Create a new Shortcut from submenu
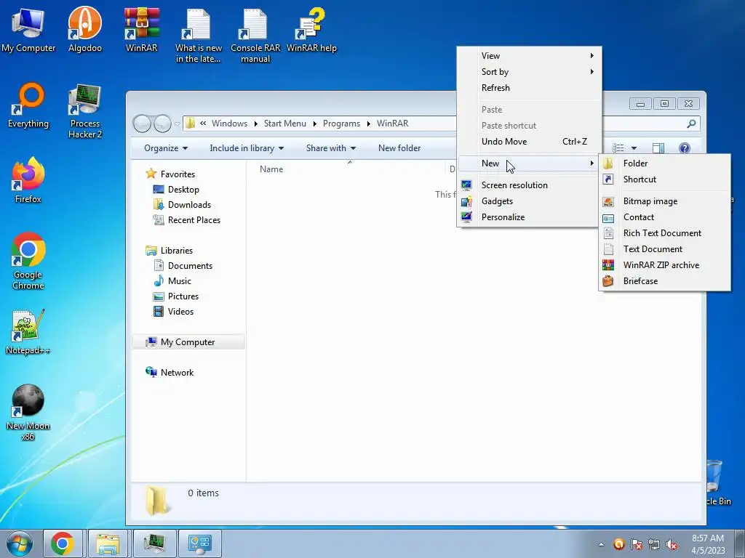The image size is (745, 558). 665,179
